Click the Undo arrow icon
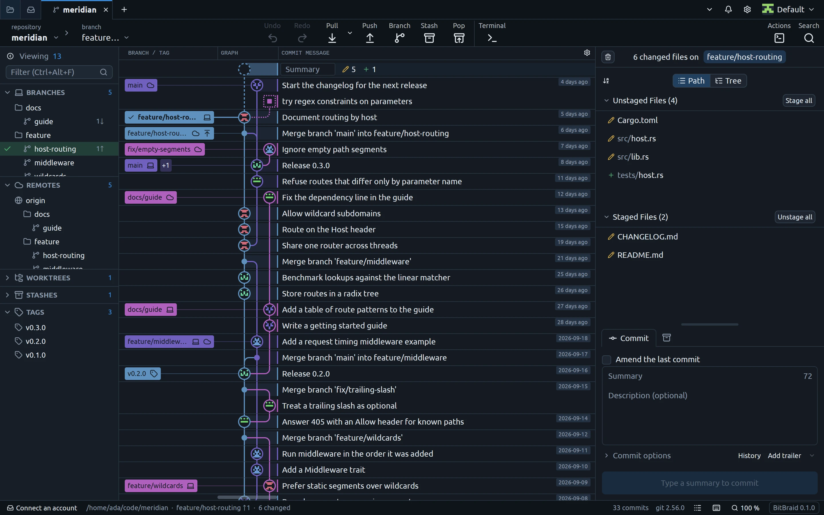The image size is (824, 515). coord(272,38)
